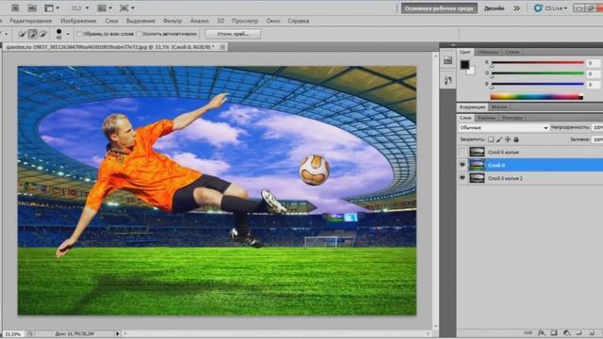Open the Слои menu
The image size is (603, 339).
(x=111, y=21)
